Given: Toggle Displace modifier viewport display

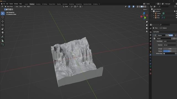Looking at the screenshot, I should click(x=170, y=35).
